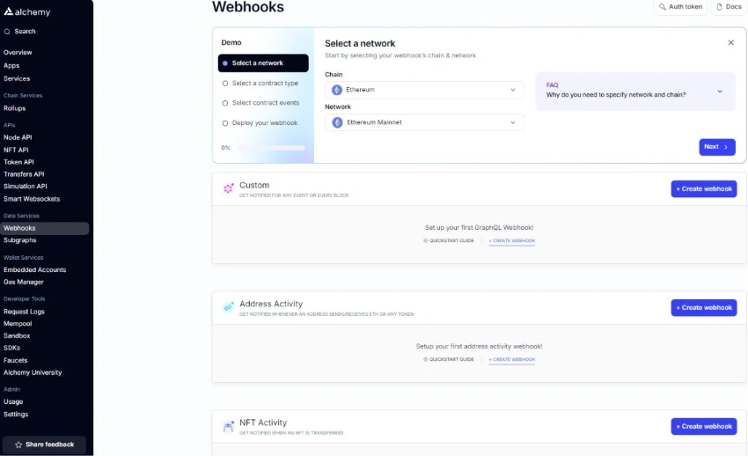The width and height of the screenshot is (748, 456).
Task: Go to Simulation API
Action: coord(26,187)
